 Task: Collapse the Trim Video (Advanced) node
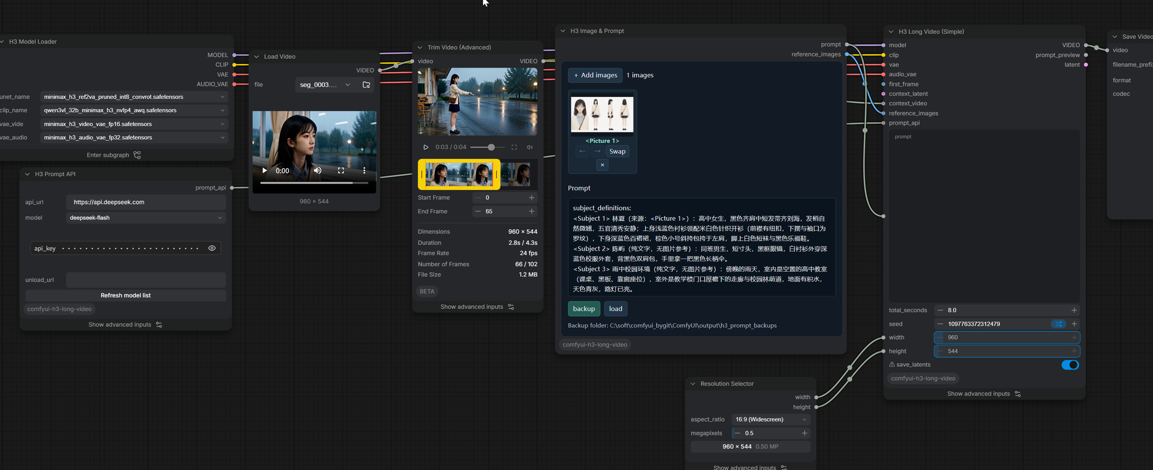420,47
